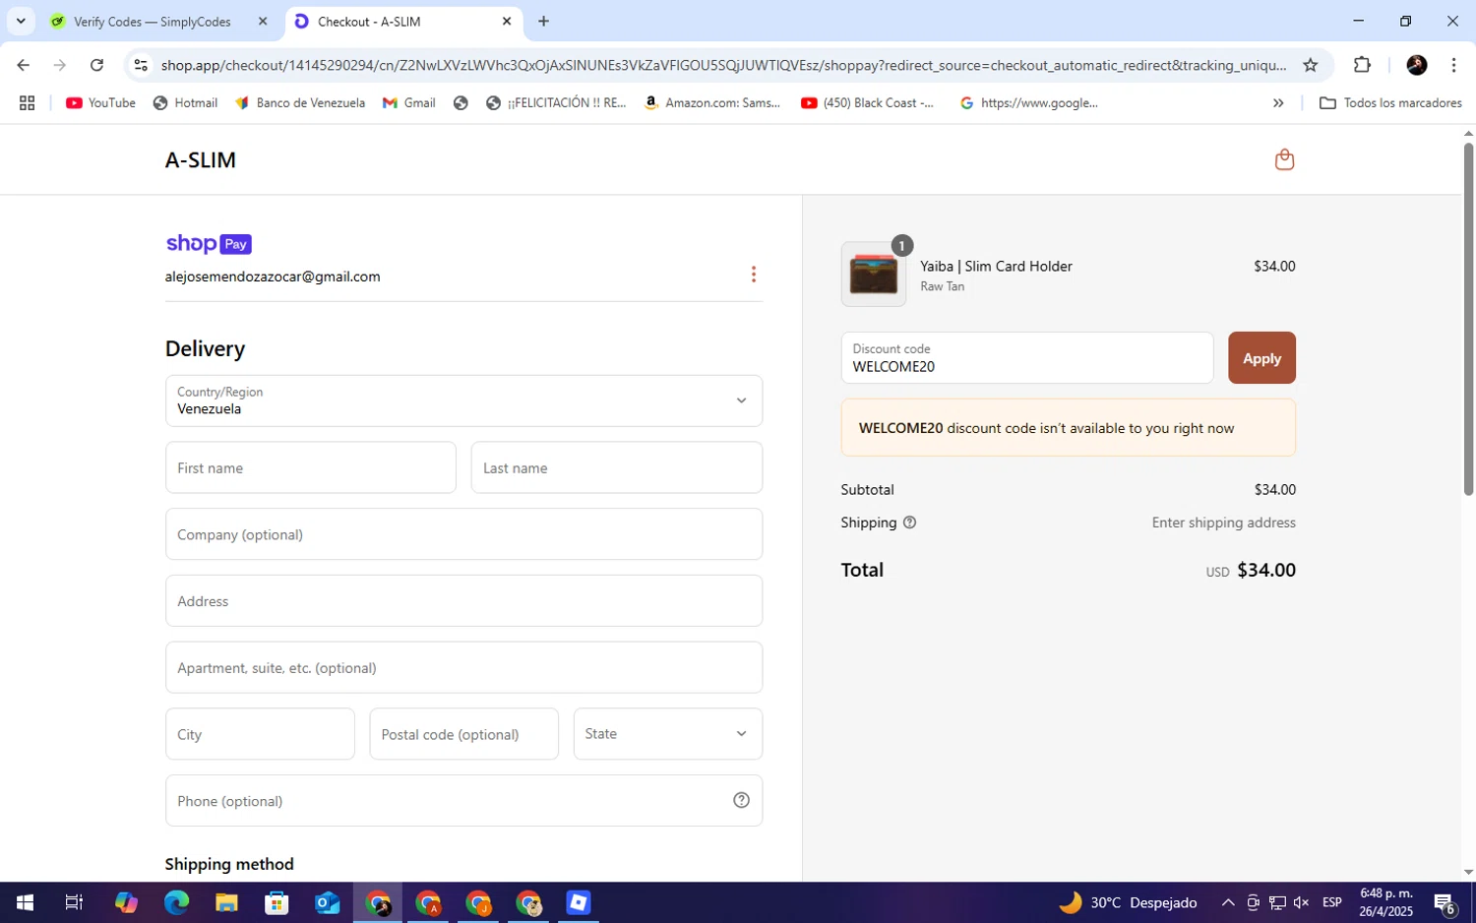The image size is (1476, 923).
Task: Click the City input field
Action: pyautogui.click(x=260, y=734)
